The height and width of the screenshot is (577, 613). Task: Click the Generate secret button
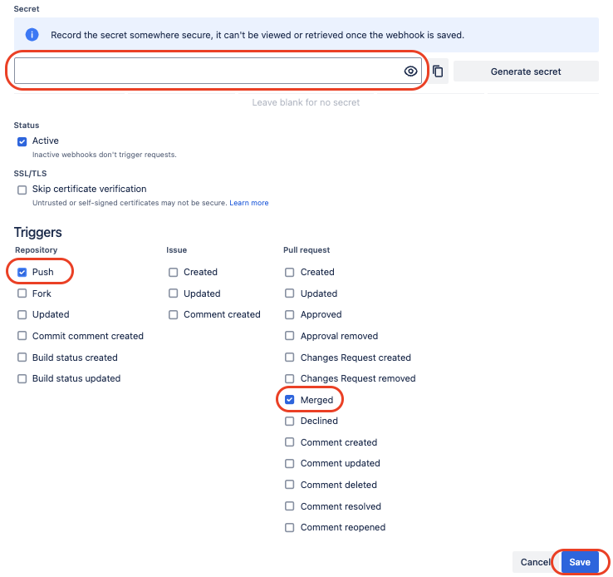click(526, 72)
